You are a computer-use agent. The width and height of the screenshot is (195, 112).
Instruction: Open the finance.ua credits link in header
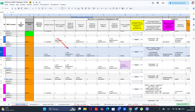point(82,17)
